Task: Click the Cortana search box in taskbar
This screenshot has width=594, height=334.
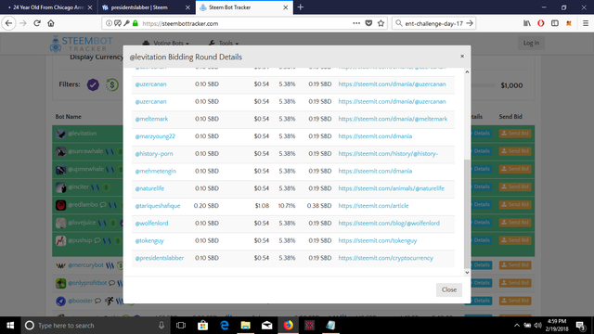Action: (95, 326)
